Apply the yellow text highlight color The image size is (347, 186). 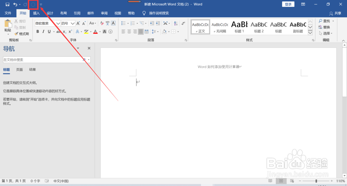(86, 32)
